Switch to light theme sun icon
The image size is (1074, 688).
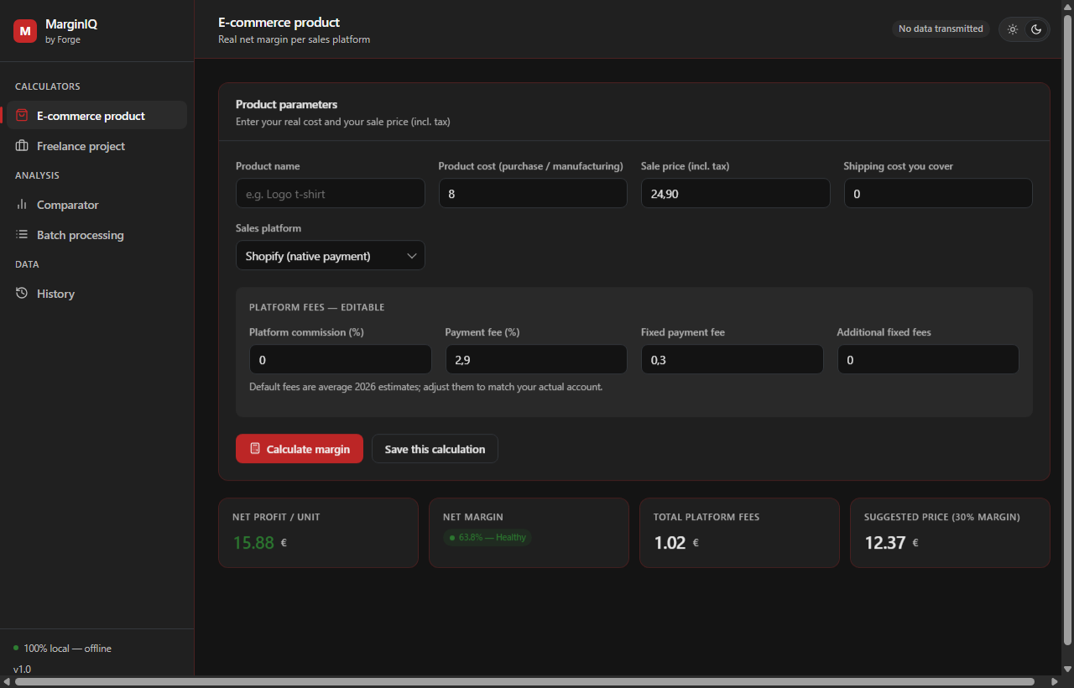tap(1013, 29)
